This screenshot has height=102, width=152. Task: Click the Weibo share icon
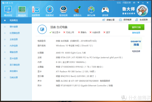click(x=104, y=20)
